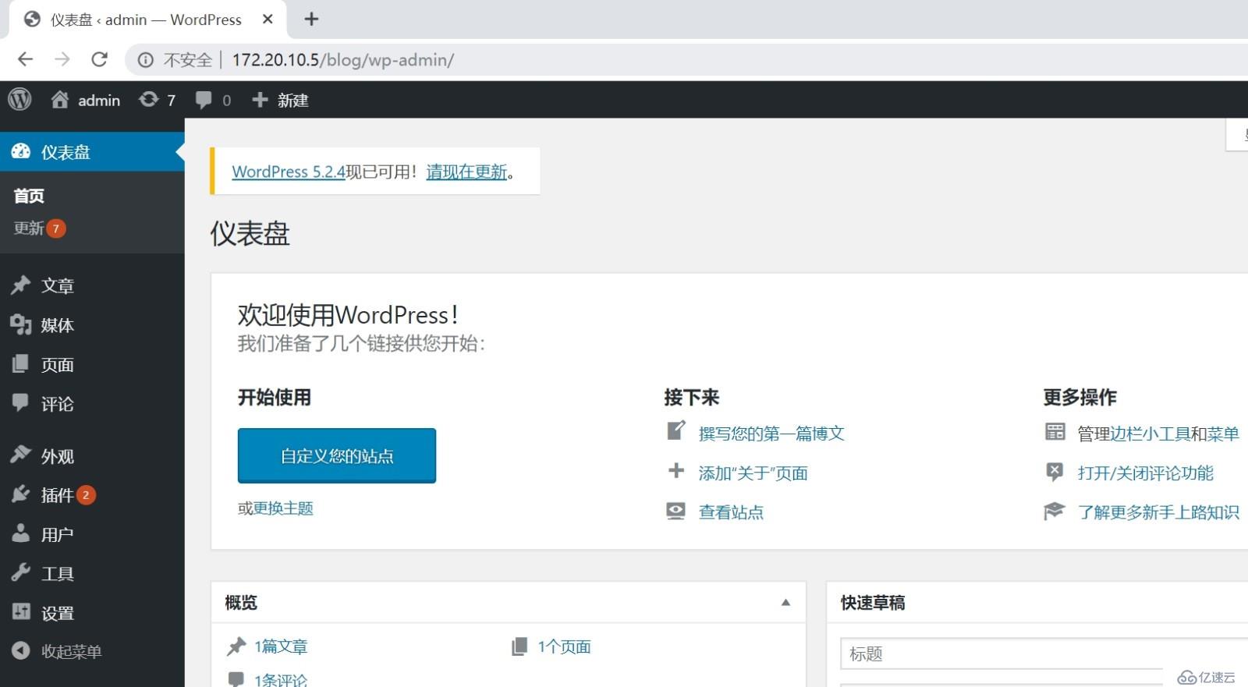
Task: Click the 请现在更新 link
Action: (466, 172)
